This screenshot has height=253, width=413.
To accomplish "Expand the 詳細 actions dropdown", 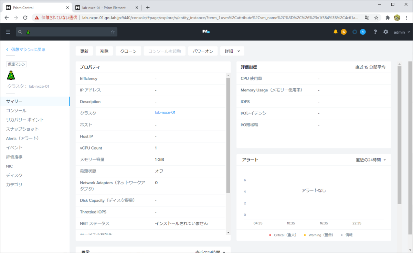I will click(x=232, y=51).
